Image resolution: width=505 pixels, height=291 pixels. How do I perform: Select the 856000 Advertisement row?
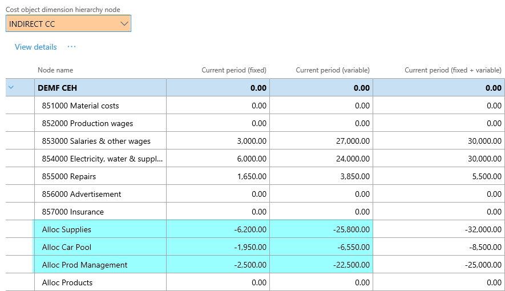82,194
